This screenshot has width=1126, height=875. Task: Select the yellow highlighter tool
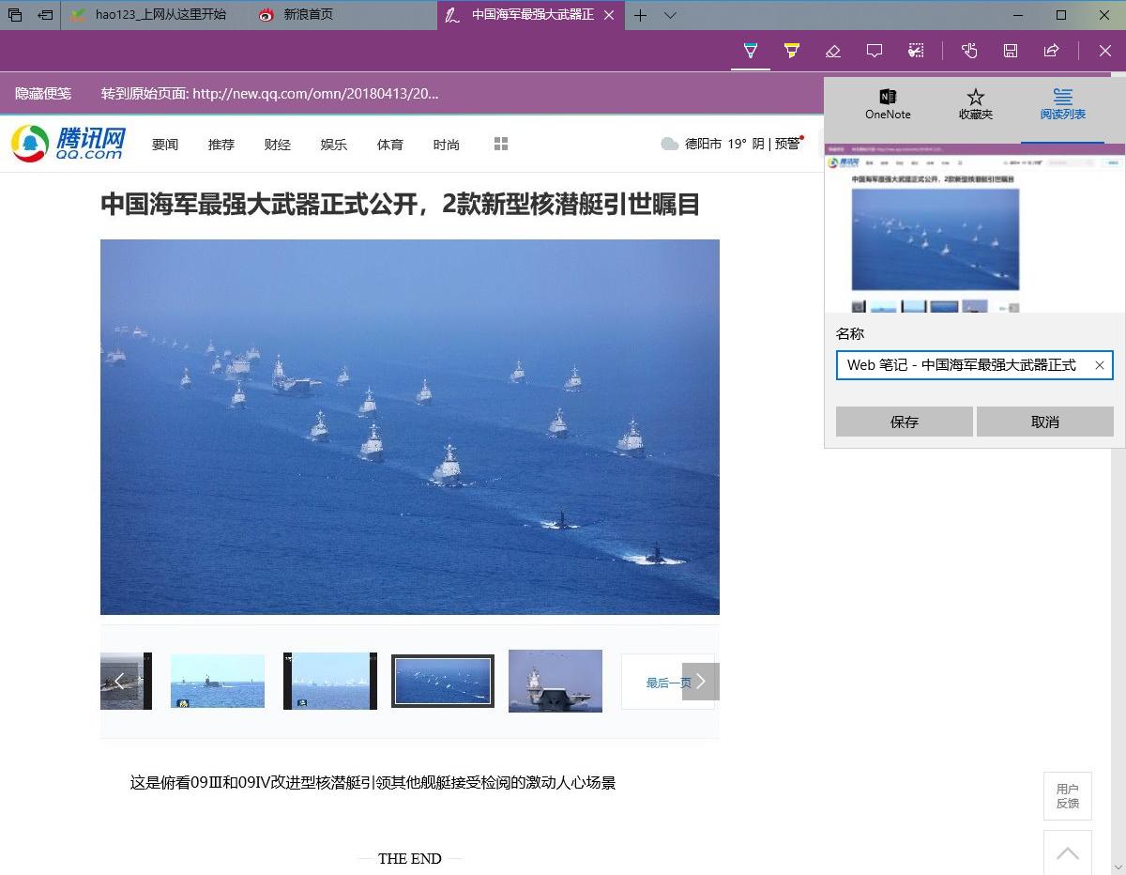(x=792, y=51)
